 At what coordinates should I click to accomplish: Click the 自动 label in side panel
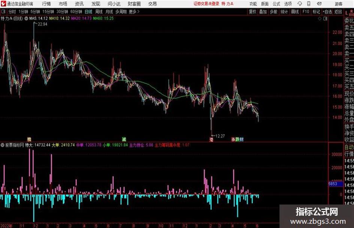tap(349, 148)
